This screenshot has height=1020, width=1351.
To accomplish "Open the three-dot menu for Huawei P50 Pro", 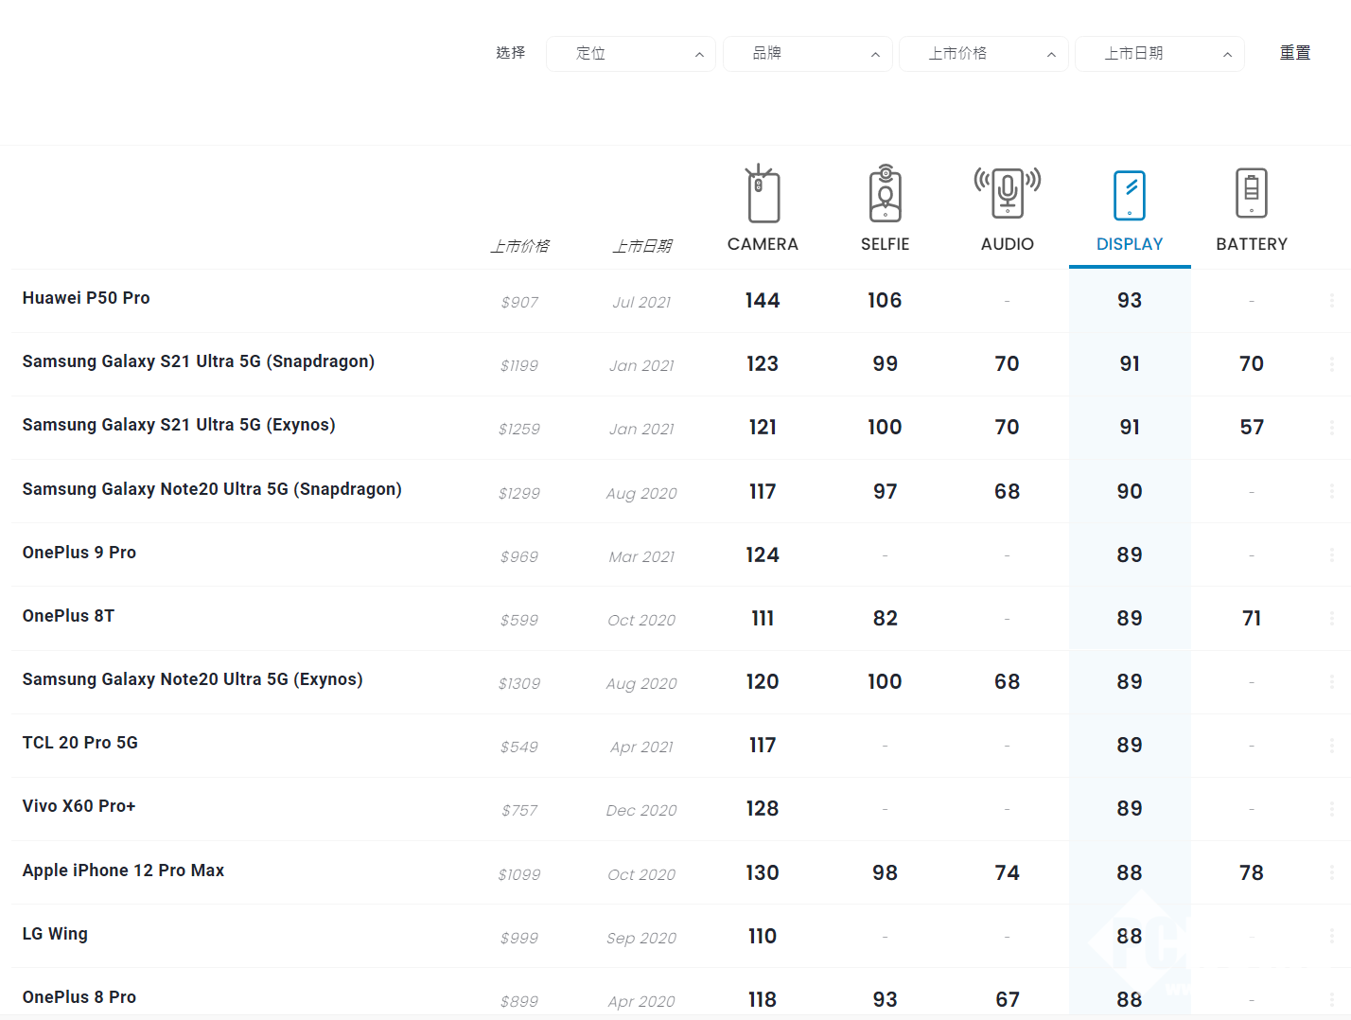I will pos(1331,301).
